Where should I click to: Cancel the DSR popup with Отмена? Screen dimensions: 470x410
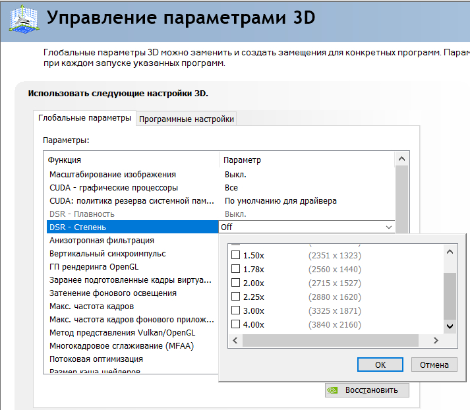tap(434, 365)
